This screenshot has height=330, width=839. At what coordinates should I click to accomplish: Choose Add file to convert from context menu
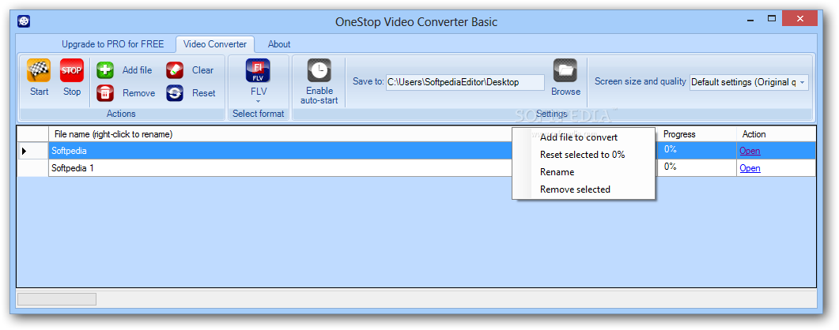click(584, 137)
